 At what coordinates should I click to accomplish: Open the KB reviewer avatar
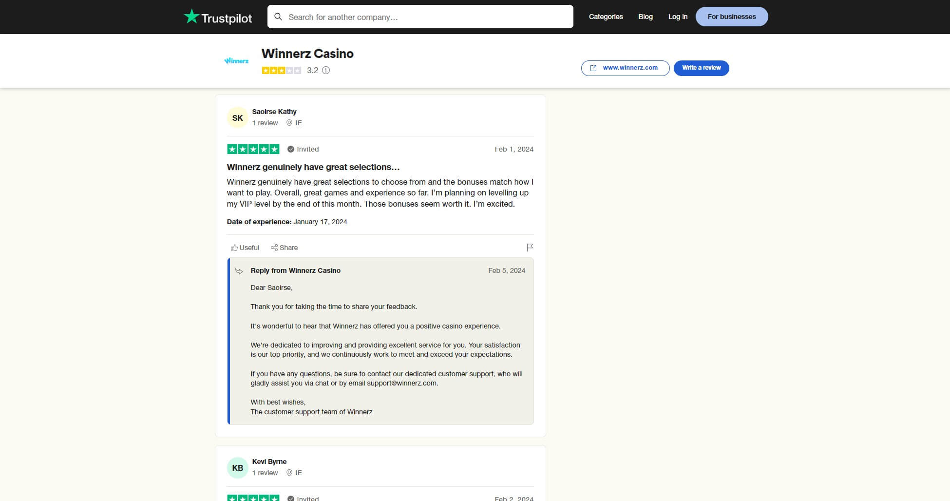[x=237, y=468]
